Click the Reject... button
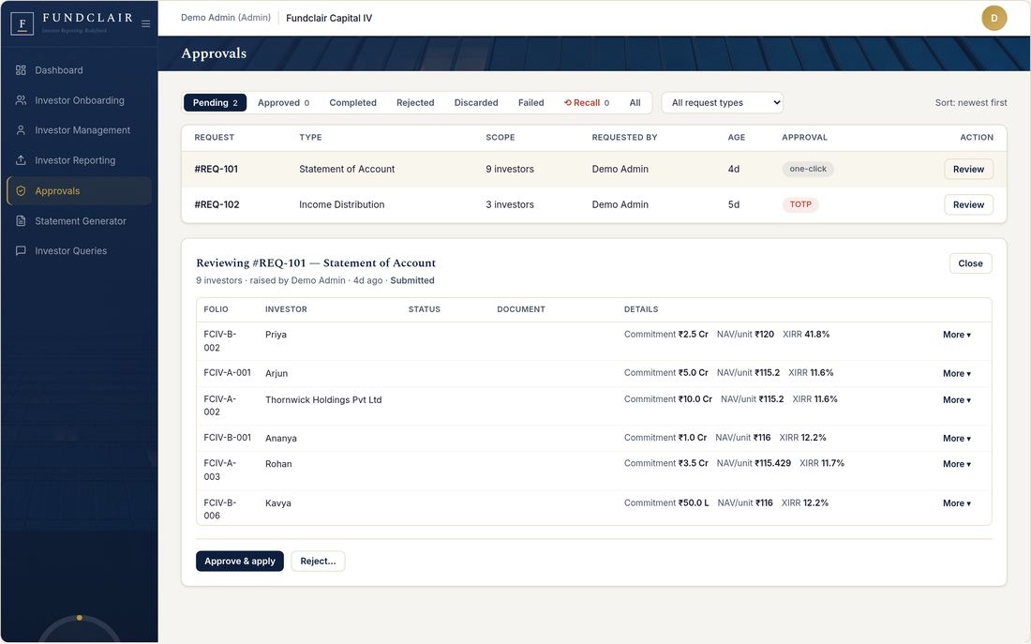Image resolution: width=1031 pixels, height=644 pixels. [x=318, y=562]
